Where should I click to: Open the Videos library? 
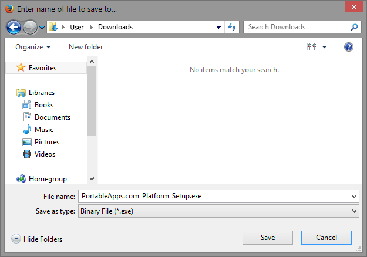coord(45,154)
